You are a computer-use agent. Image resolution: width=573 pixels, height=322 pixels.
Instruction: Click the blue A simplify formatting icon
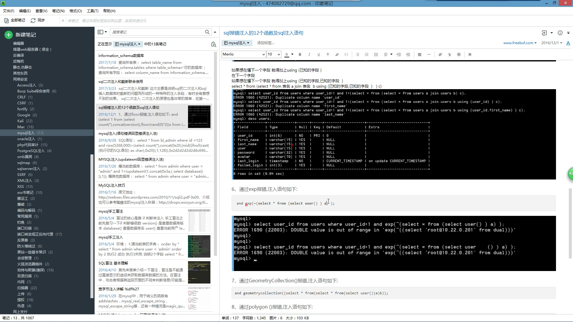coord(568,43)
